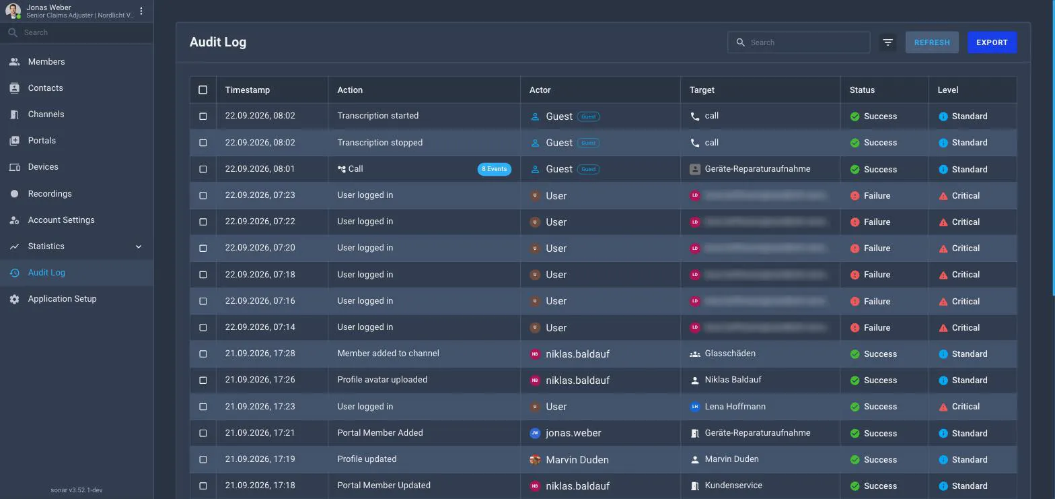Screen dimensions: 1055x499
Task: Click the Application Setup gear icon
Action: coord(14,299)
